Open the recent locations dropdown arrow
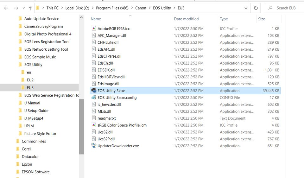The height and width of the screenshot is (178, 304). [24, 8]
